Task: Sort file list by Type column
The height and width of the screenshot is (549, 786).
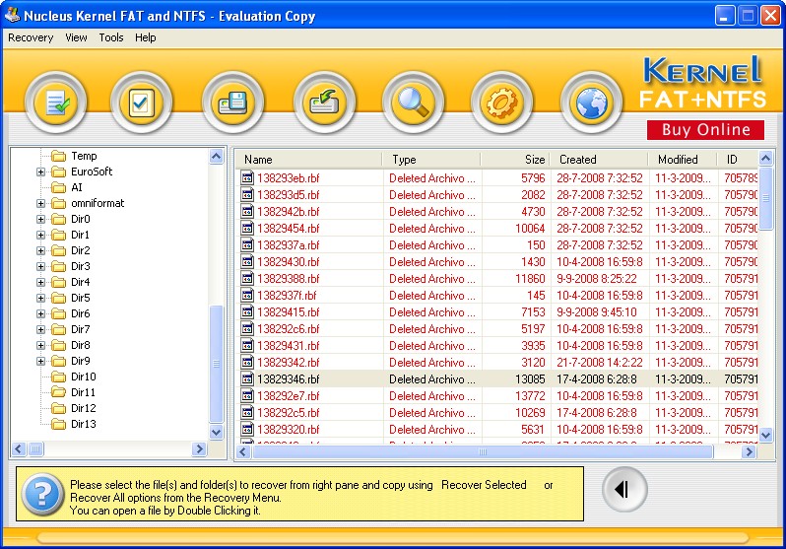Action: [431, 160]
